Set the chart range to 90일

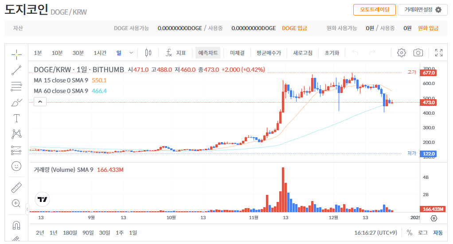pyautogui.click(x=88, y=233)
